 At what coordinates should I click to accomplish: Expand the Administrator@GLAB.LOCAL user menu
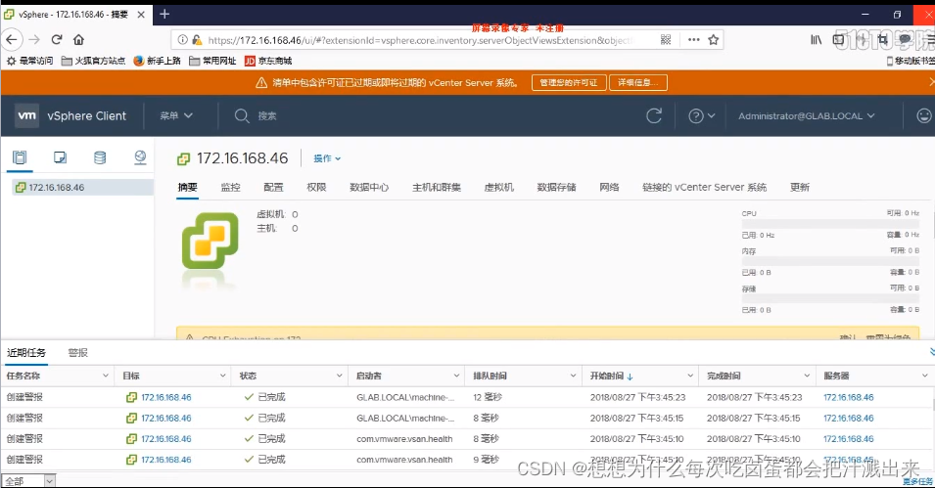pyautogui.click(x=806, y=115)
